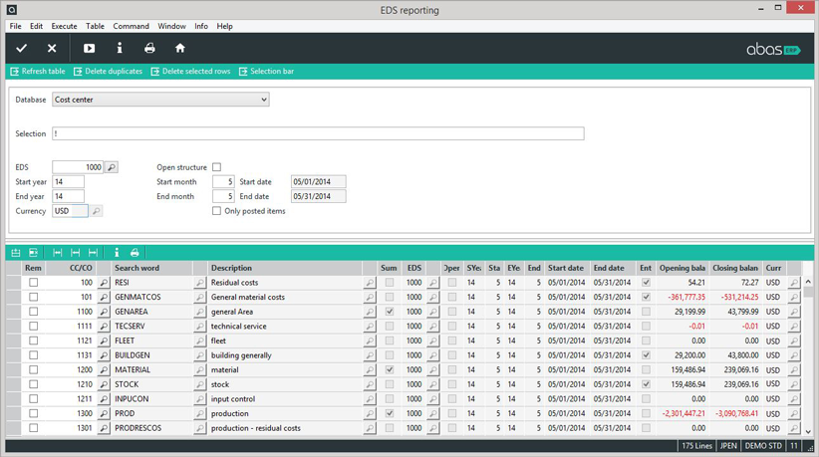Open table info icon in table toolbar
819x457 pixels.
117,253
